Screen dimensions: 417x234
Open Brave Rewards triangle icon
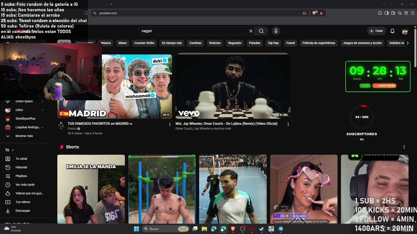point(321,13)
